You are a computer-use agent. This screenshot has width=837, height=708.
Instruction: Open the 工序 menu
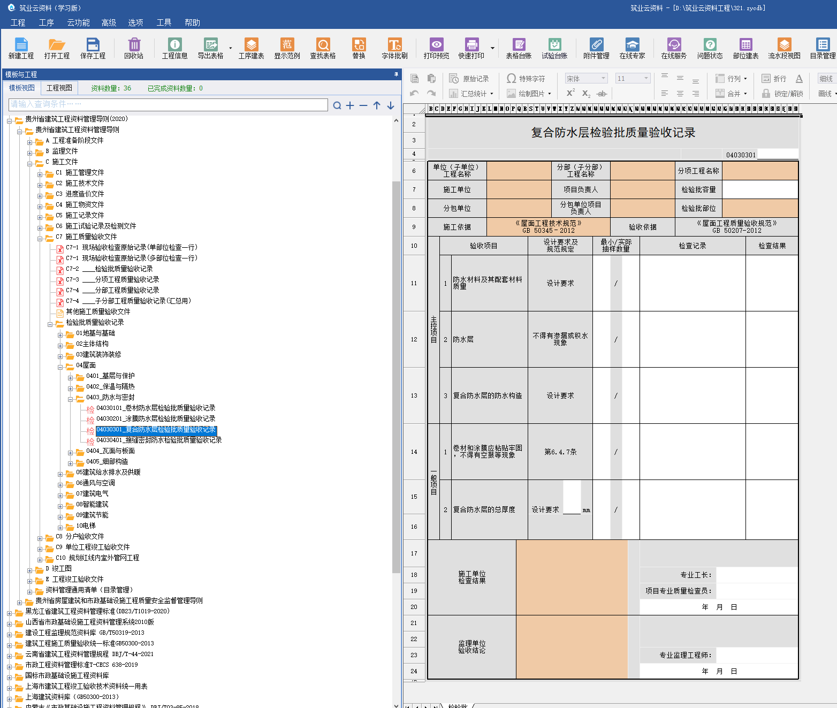pyautogui.click(x=46, y=22)
